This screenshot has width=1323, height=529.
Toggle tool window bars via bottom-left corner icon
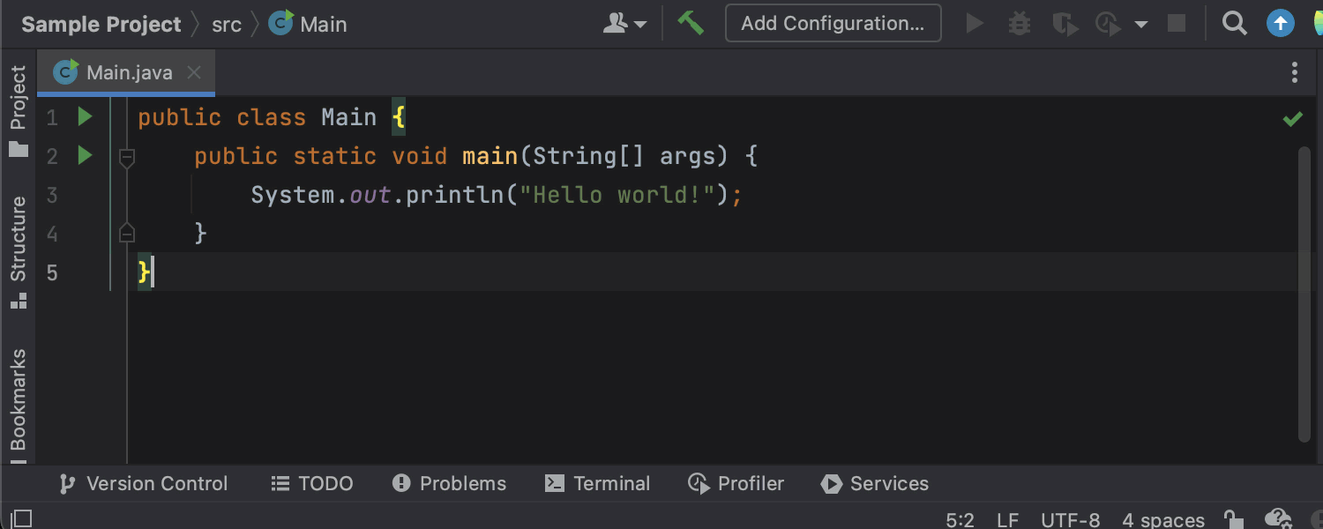point(21,519)
